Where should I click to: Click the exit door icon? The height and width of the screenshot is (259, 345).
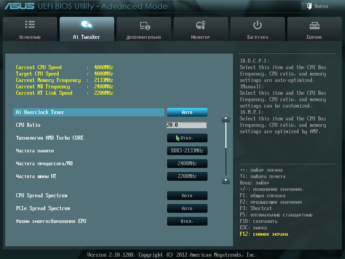309,6
